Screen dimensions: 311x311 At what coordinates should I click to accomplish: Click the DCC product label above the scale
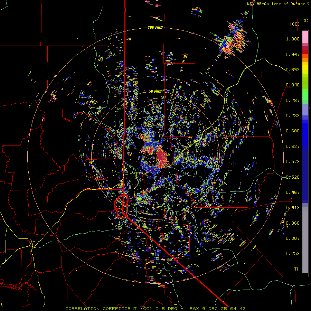[x=303, y=21]
